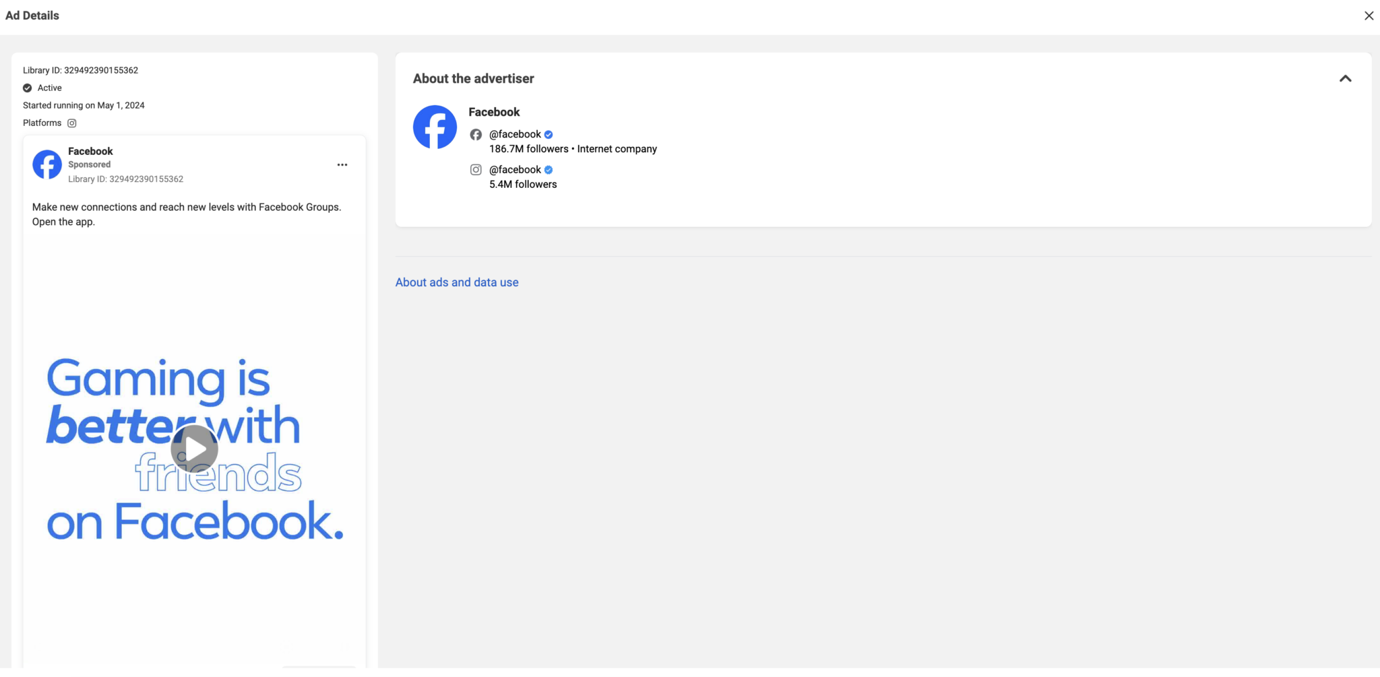The width and height of the screenshot is (1380, 677).
Task: Select the Facebook page name in the ad
Action: point(90,151)
